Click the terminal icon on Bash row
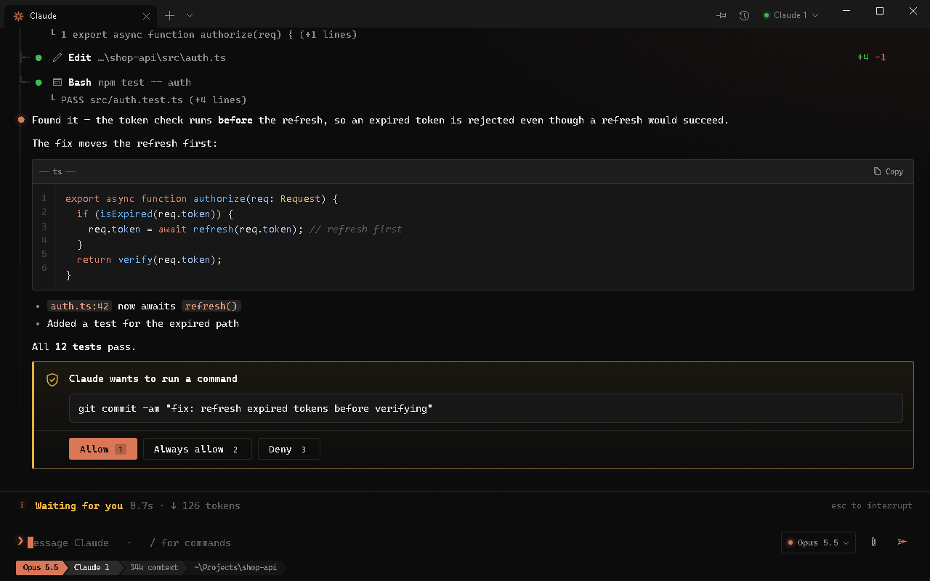930x581 pixels. pyautogui.click(x=57, y=82)
